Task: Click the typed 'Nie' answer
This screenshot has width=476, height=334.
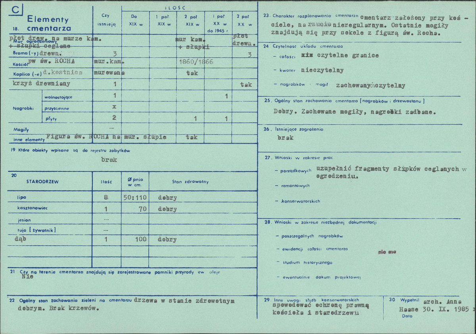Action: (28, 277)
